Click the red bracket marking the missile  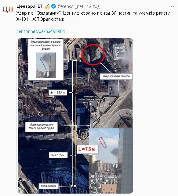[103, 143]
